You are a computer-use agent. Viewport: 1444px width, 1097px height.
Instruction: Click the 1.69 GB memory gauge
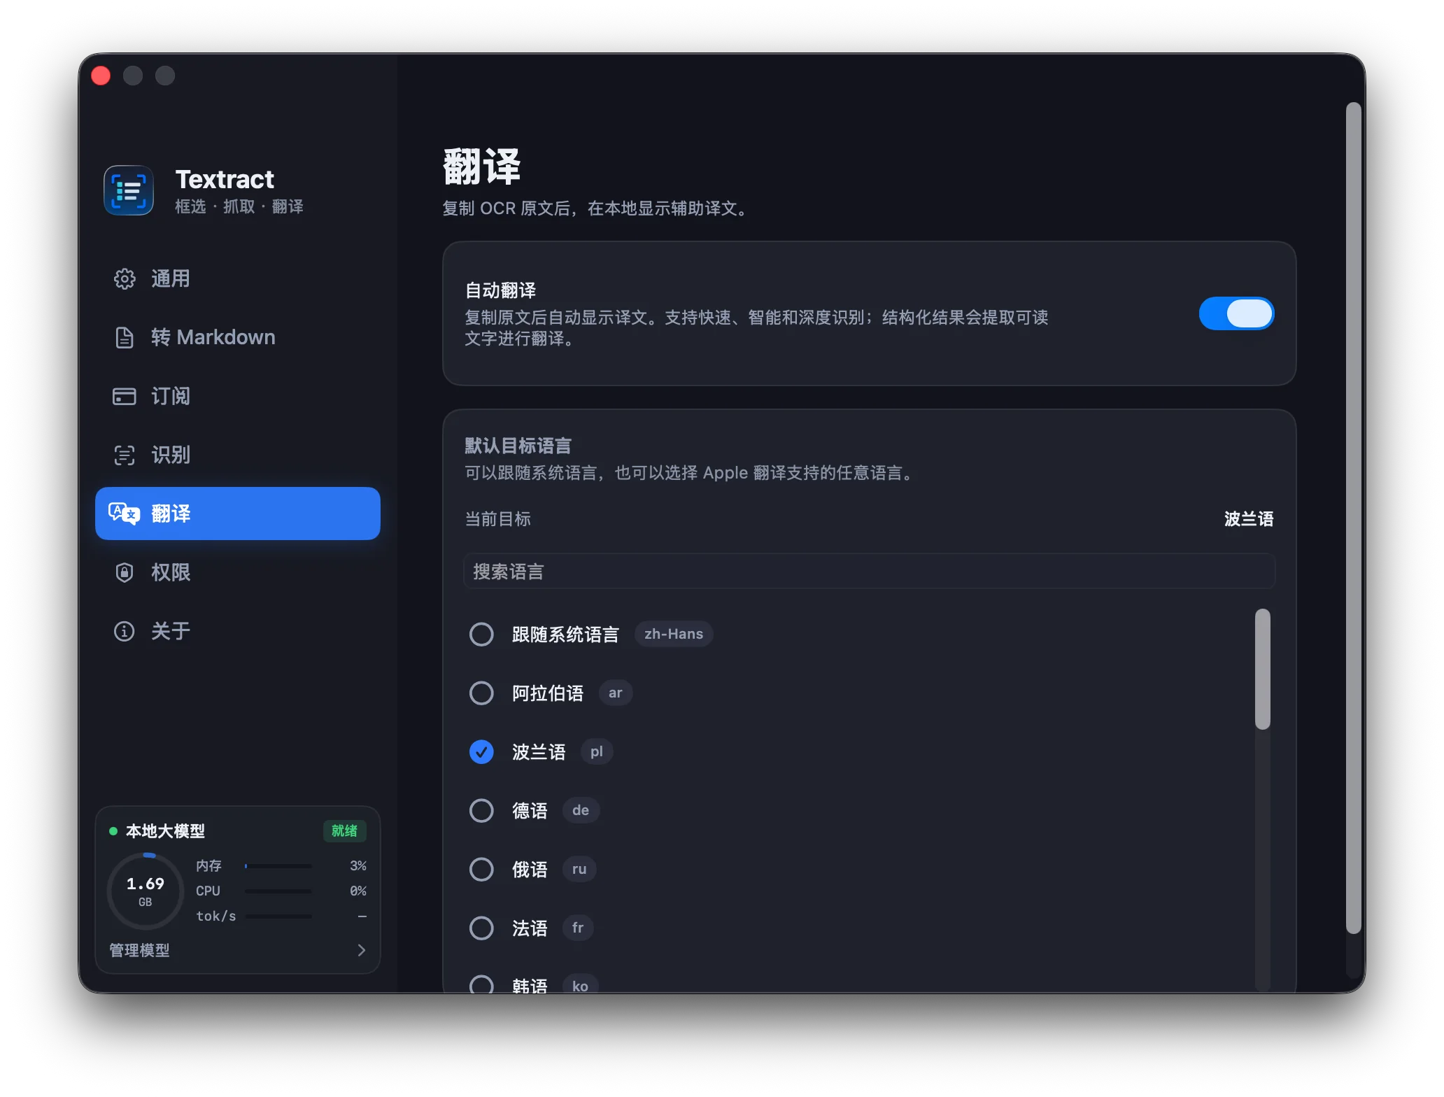146,891
